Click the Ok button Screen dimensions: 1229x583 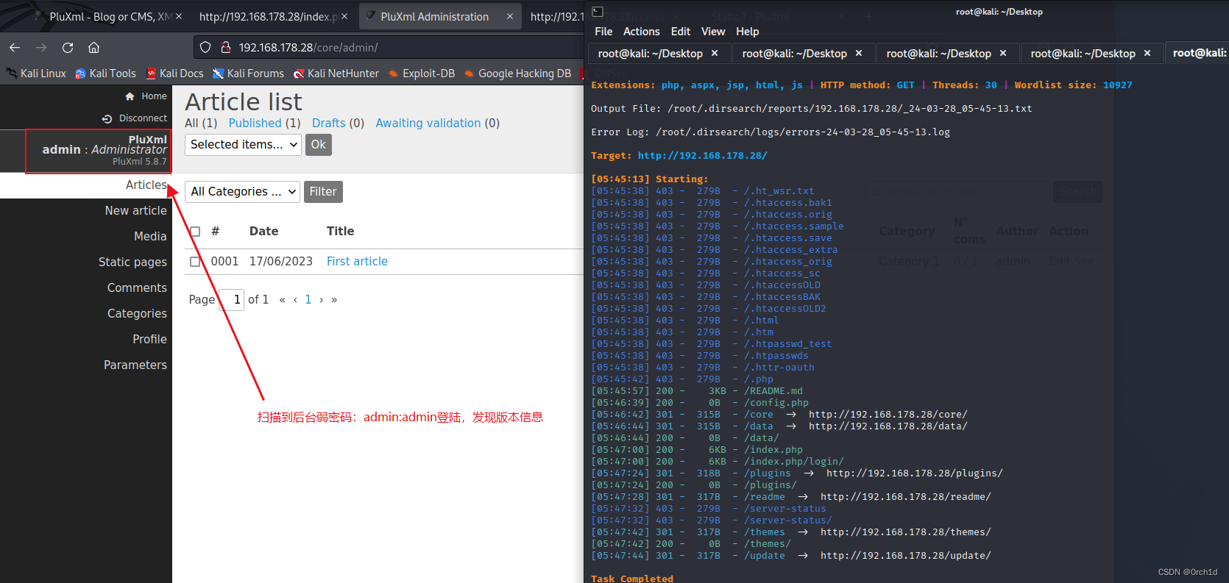tap(318, 145)
